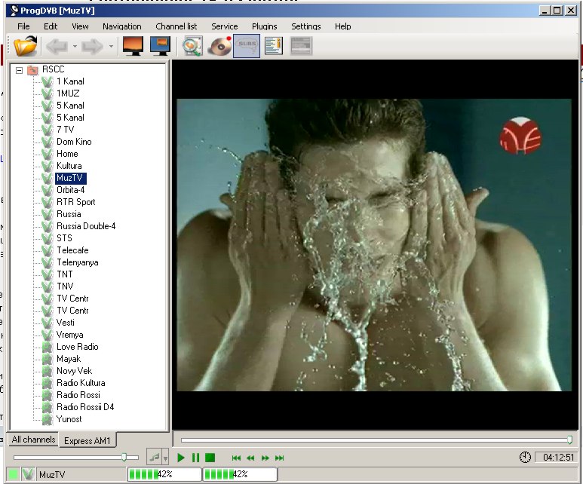Click the volume slider handle

(124, 457)
